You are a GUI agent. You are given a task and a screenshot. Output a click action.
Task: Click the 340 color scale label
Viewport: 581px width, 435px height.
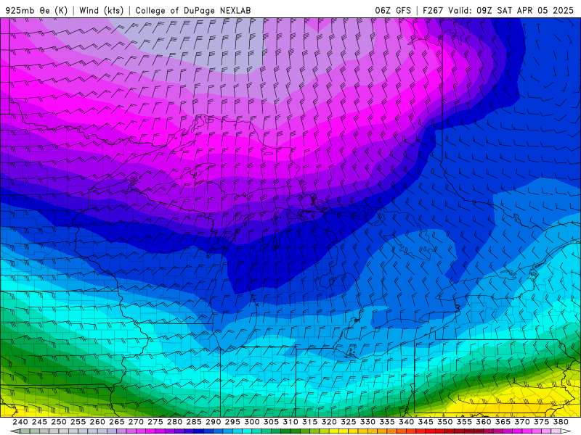406,422
